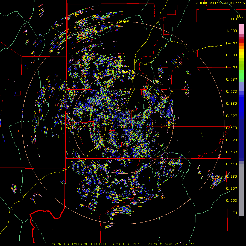This screenshot has height=246, width=246.
Task: Click the Correlation Coefficient caption at bottom
Action: (x=123, y=244)
